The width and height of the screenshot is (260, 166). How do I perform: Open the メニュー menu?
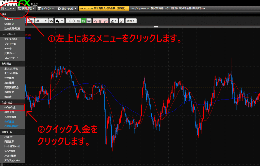(8, 8)
